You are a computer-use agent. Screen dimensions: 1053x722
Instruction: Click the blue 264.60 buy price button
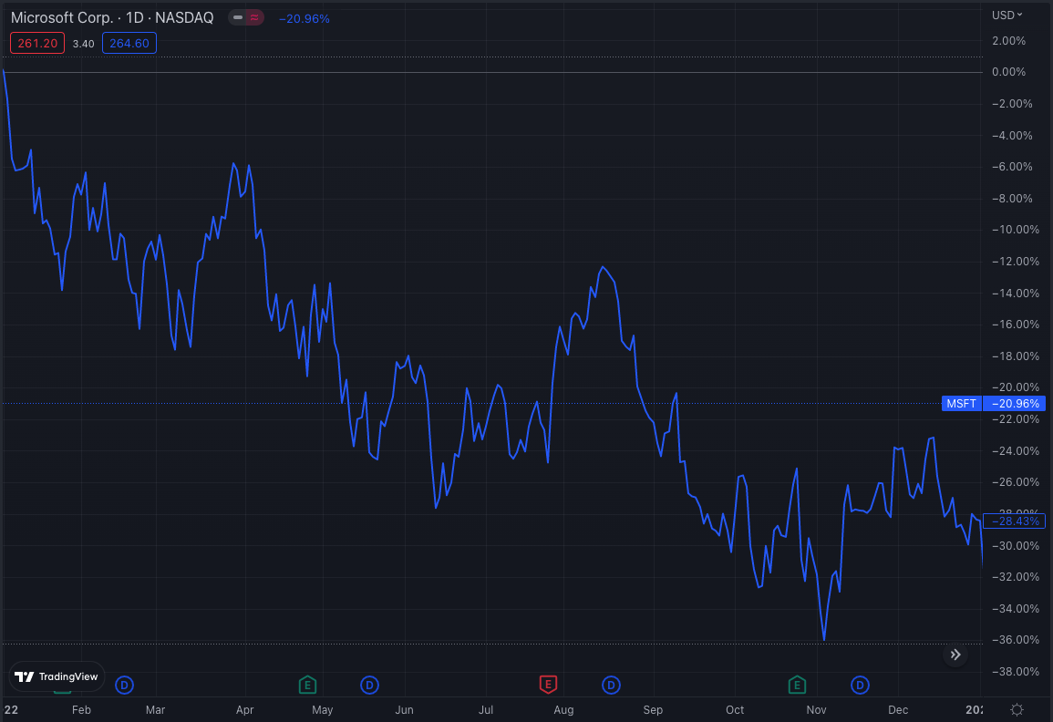[x=129, y=43]
